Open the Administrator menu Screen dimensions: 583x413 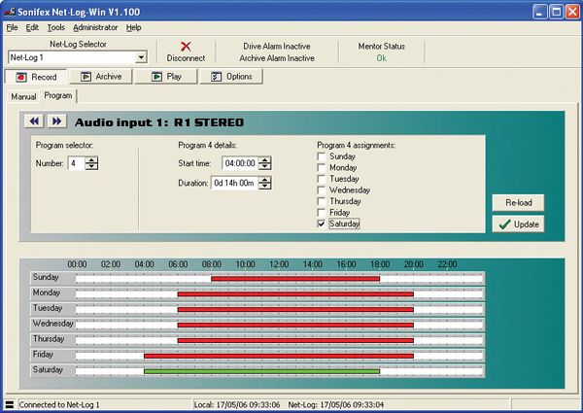click(x=94, y=27)
